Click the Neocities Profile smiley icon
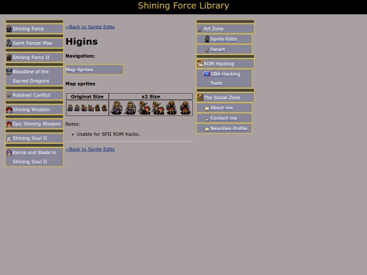 point(207,129)
